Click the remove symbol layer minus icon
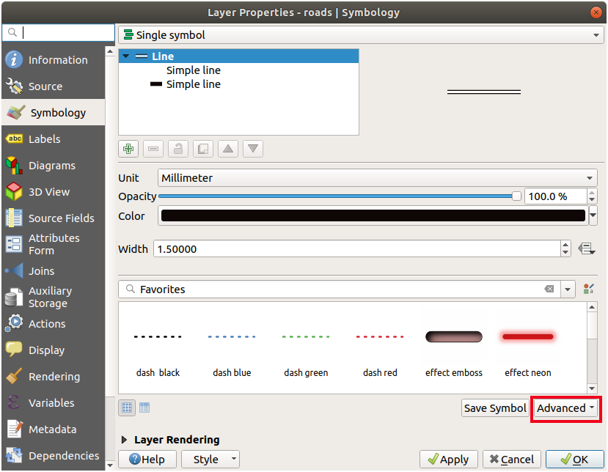Screen dimensions: 608x472 click(154, 149)
